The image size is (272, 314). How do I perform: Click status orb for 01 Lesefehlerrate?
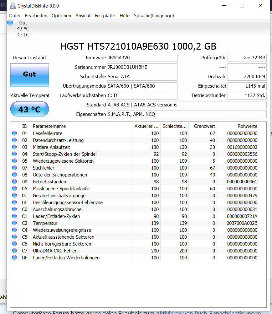tap(14, 133)
